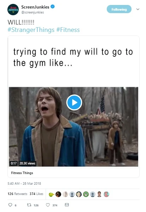Click the ScreenJunkies profile avatar
The width and height of the screenshot is (146, 212).
pyautogui.click(x=13, y=10)
